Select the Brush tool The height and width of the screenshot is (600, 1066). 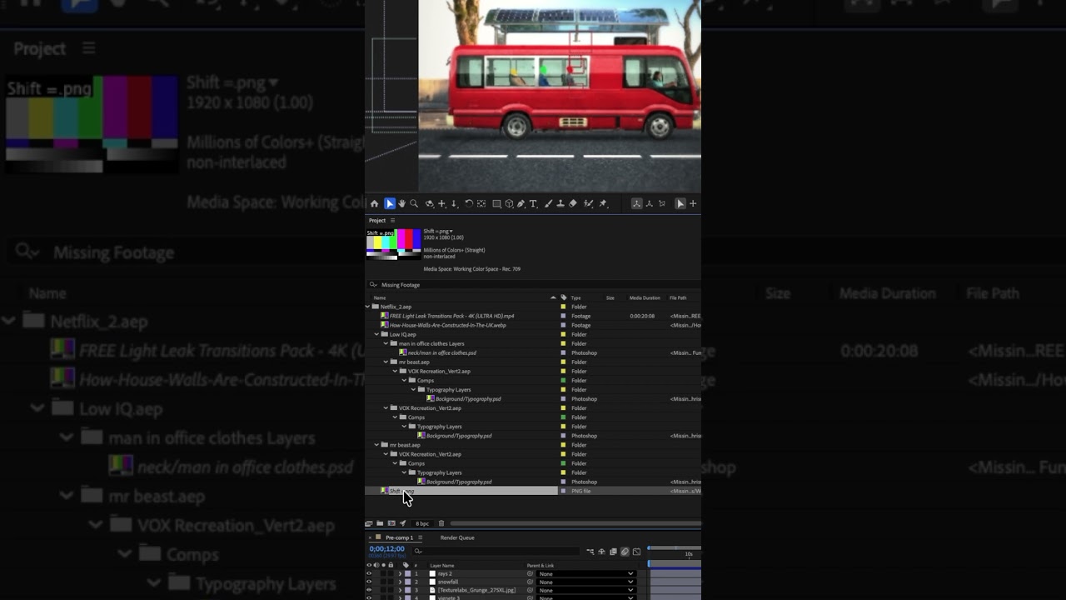click(x=548, y=204)
